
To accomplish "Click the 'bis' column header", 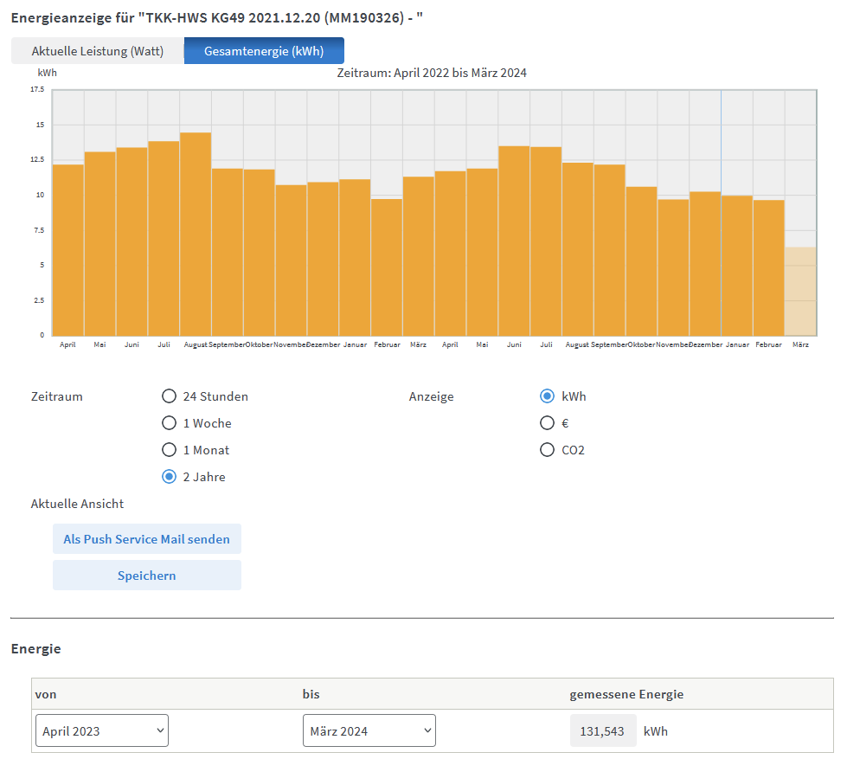I will click(311, 694).
